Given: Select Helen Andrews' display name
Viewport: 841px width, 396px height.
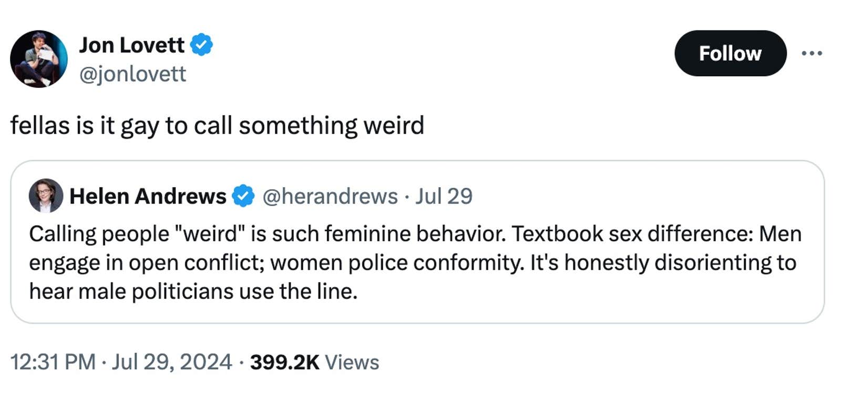Looking at the screenshot, I should 147,196.
